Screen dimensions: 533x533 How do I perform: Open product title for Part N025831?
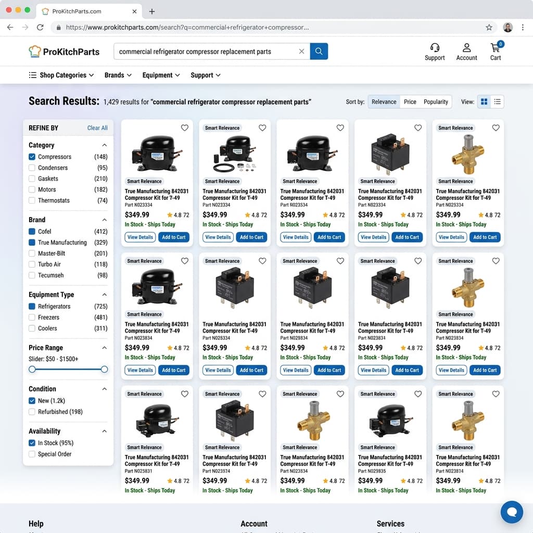pyautogui.click(x=156, y=461)
